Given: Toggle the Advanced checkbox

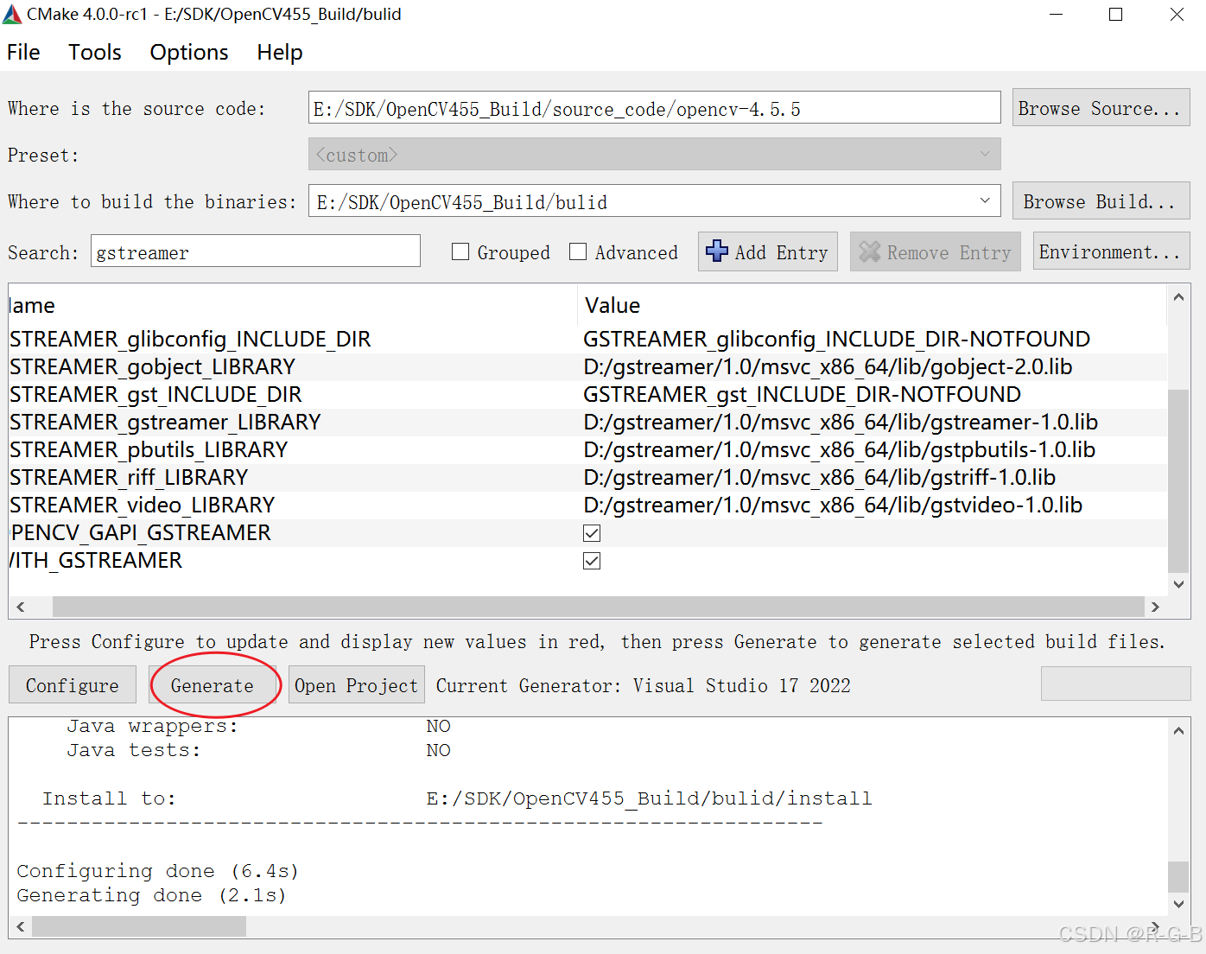Looking at the screenshot, I should (x=578, y=251).
